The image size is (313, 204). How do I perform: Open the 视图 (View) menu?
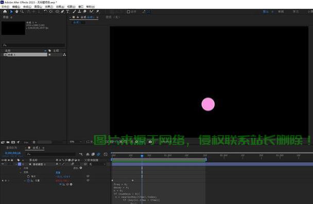click(71, 7)
